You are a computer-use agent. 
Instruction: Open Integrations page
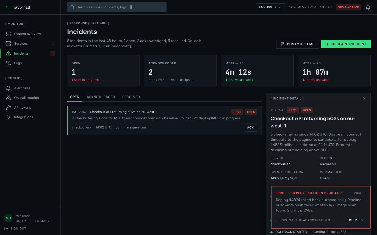tap(30, 117)
